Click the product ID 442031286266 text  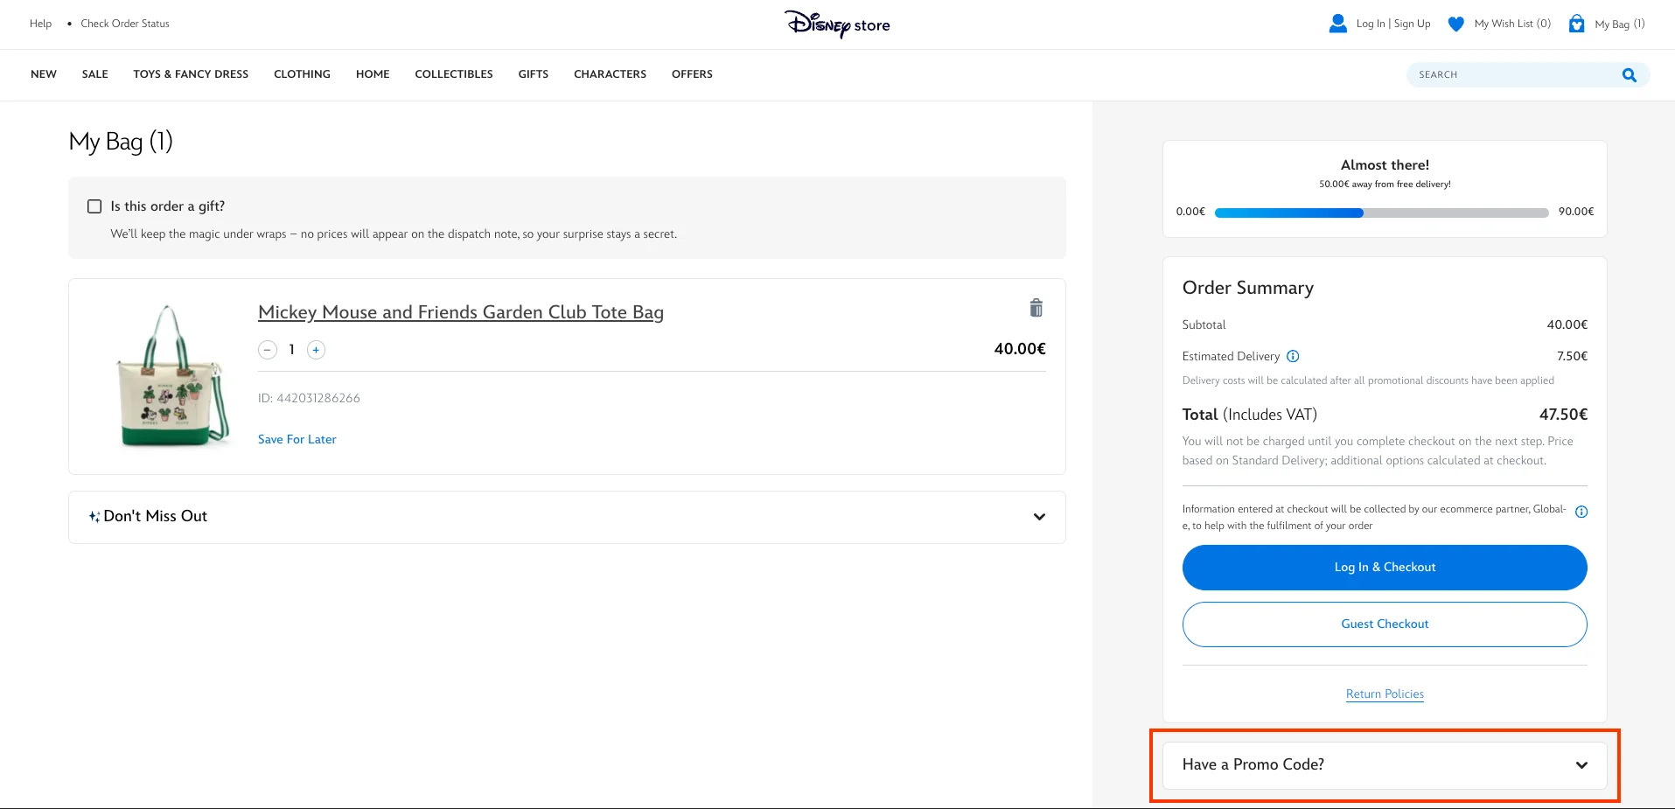(309, 399)
